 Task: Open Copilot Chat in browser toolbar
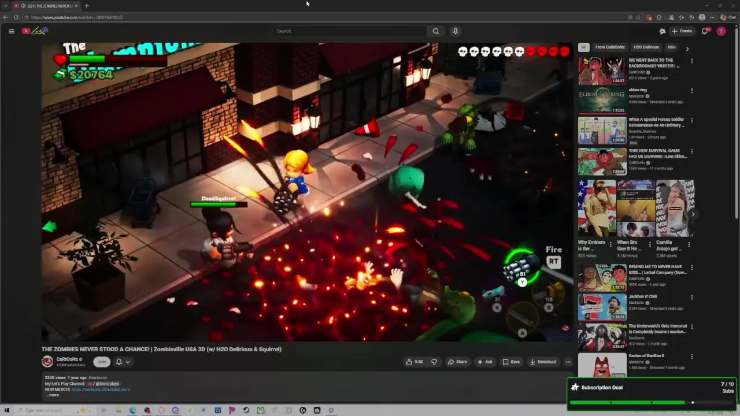point(728,17)
